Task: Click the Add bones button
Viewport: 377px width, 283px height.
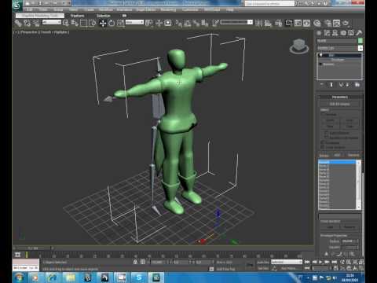Action: [x=337, y=155]
